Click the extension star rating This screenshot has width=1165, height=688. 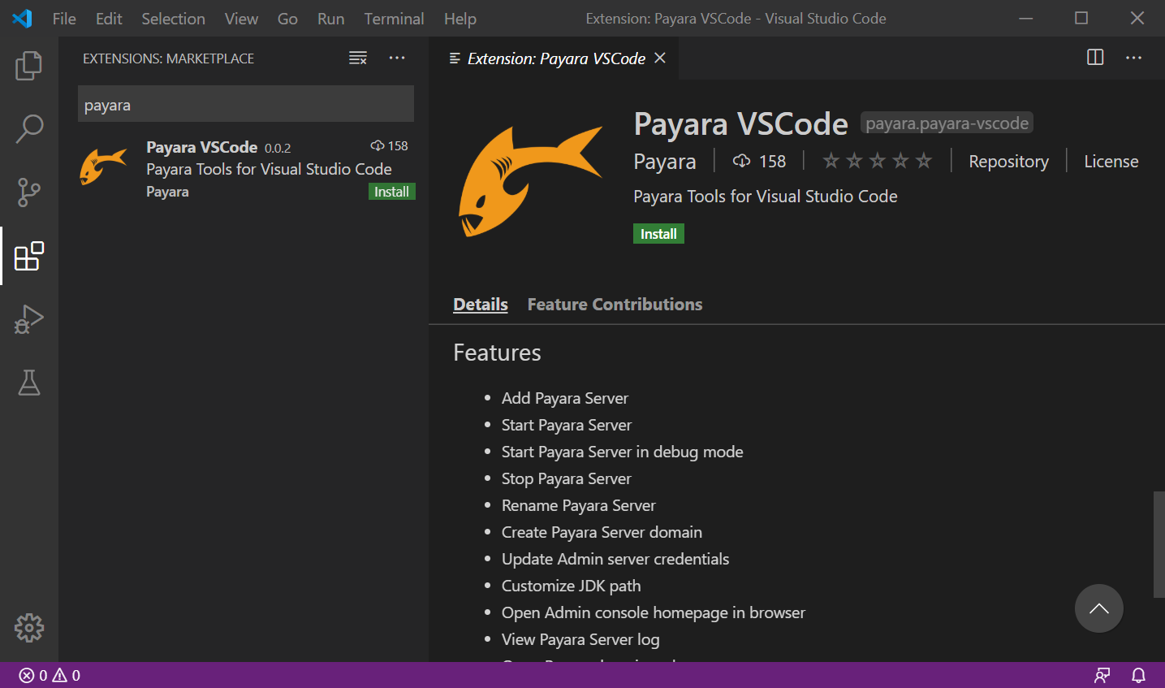click(x=877, y=161)
